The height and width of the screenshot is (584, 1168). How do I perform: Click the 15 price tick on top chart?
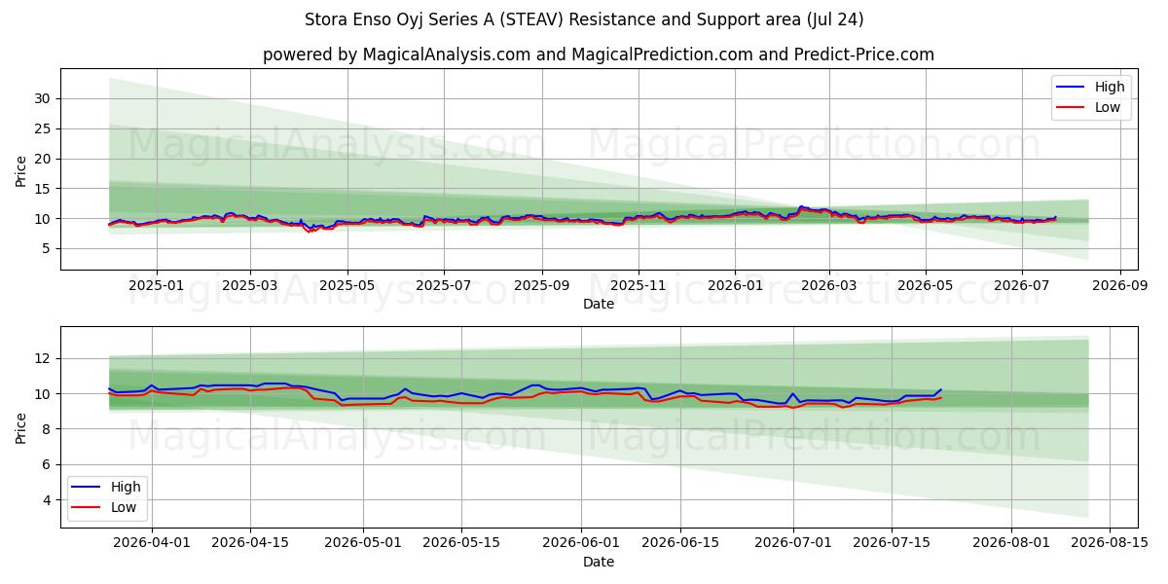click(x=45, y=189)
